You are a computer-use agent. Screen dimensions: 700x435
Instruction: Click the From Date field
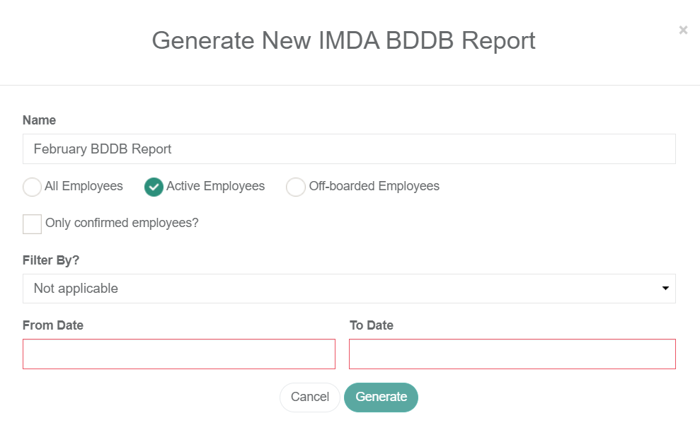(179, 354)
